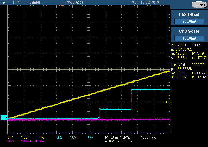The width and height of the screenshot is (208, 147).
Task: Click the Ch2 1.0V scale readout
Action: (x=73, y=137)
